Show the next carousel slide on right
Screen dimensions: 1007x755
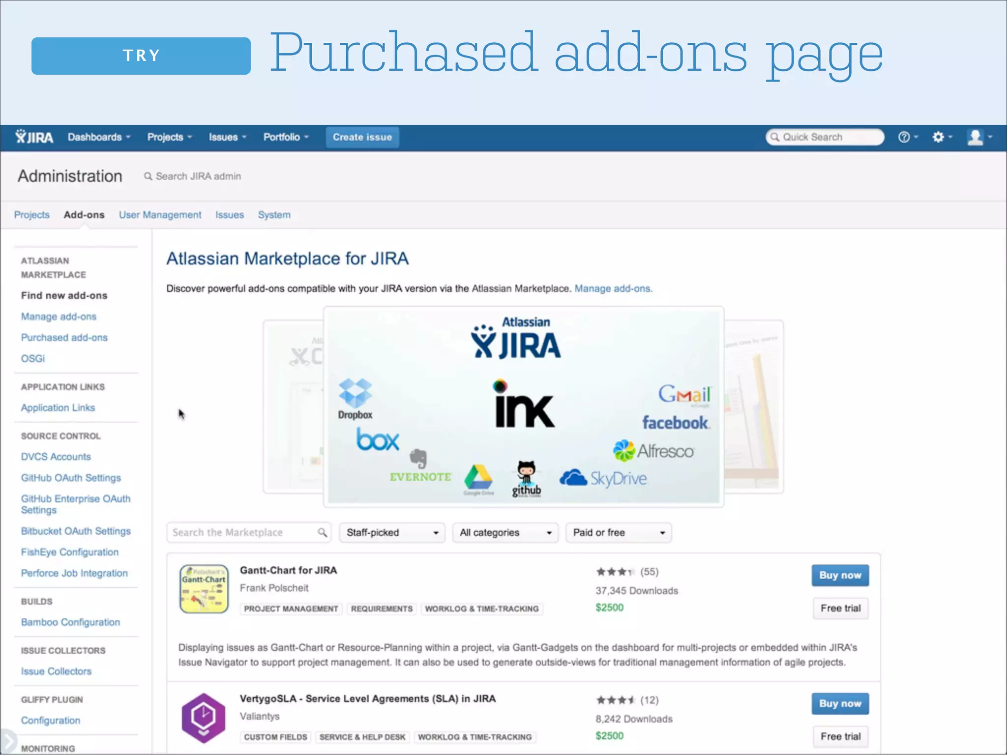tap(754, 407)
